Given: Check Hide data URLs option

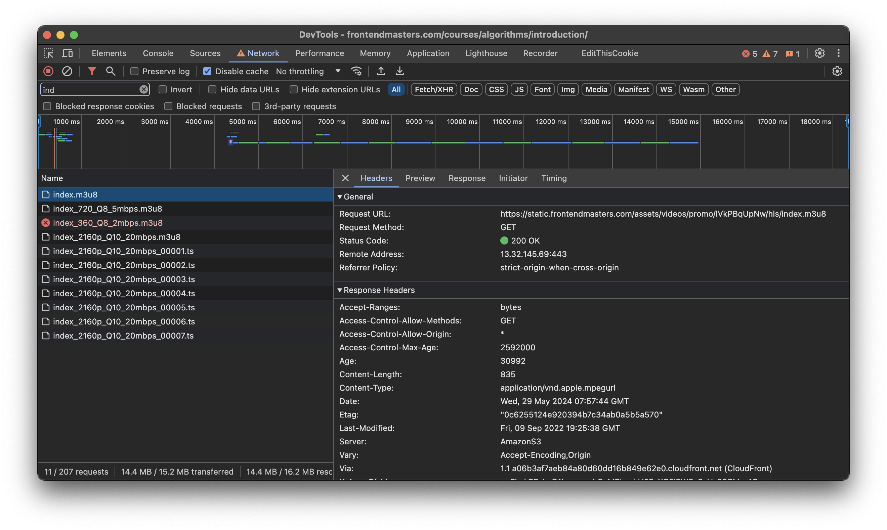Looking at the screenshot, I should pos(212,90).
